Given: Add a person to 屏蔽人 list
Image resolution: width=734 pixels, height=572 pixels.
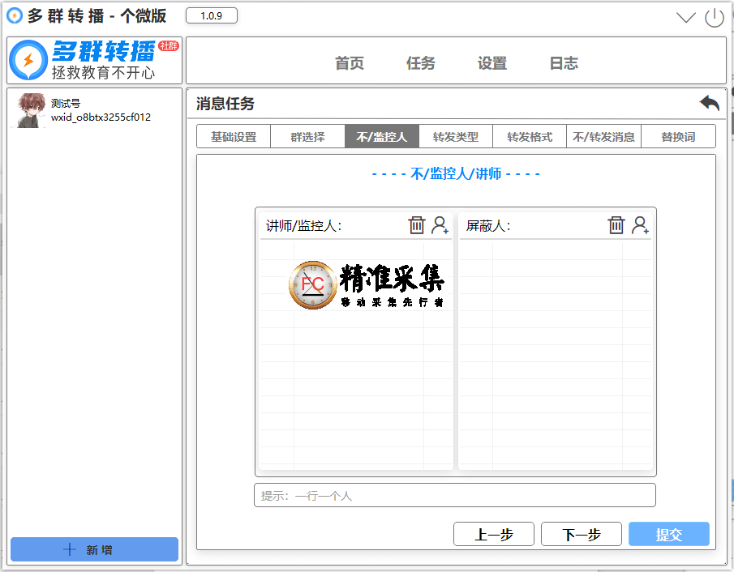Looking at the screenshot, I should coord(640,225).
